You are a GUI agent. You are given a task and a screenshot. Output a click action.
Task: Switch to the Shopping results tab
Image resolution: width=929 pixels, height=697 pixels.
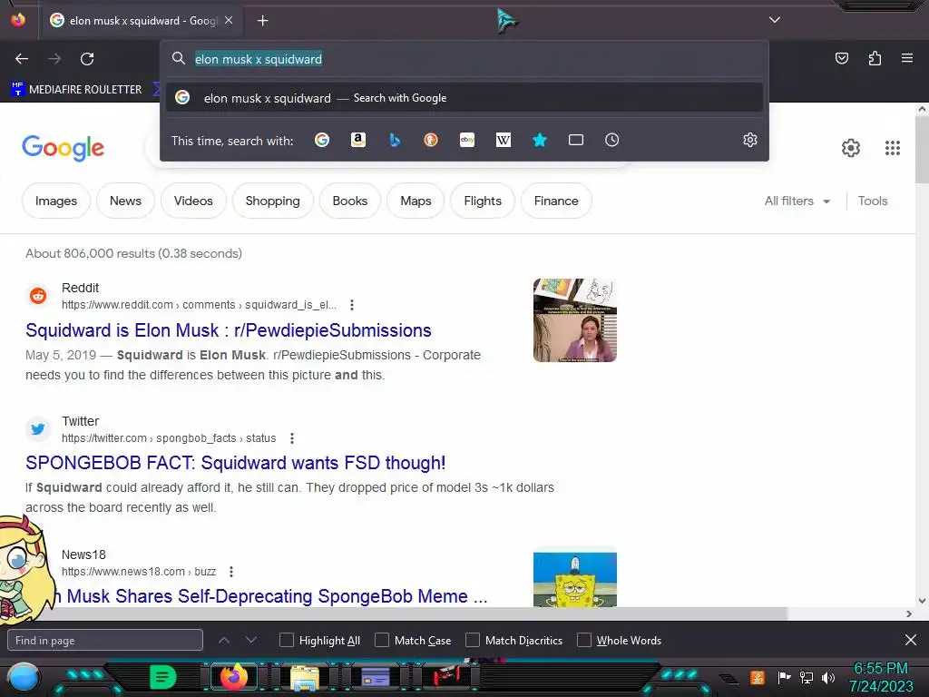click(272, 201)
